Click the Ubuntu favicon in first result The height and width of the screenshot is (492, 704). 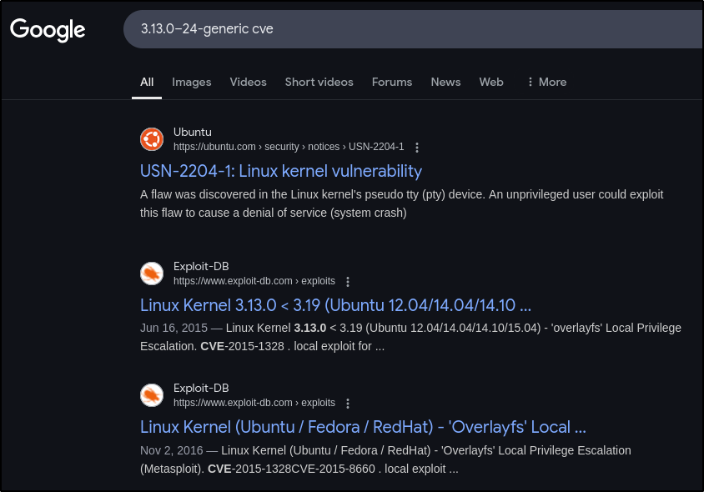(x=152, y=139)
